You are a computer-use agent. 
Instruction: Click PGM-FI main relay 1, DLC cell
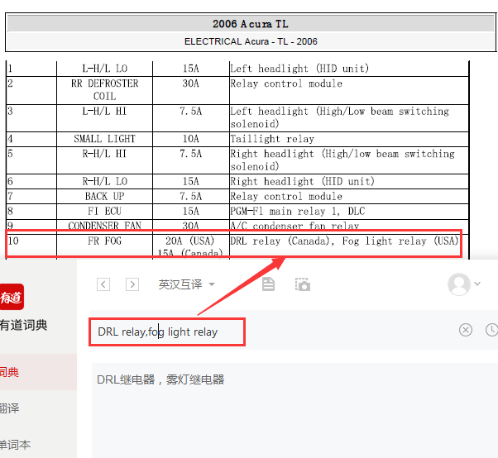[x=349, y=212]
